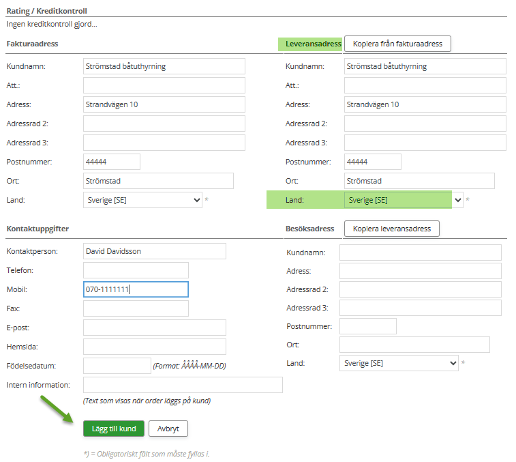
Task: Open the Besöksadress Land dropdown
Action: (x=399, y=364)
